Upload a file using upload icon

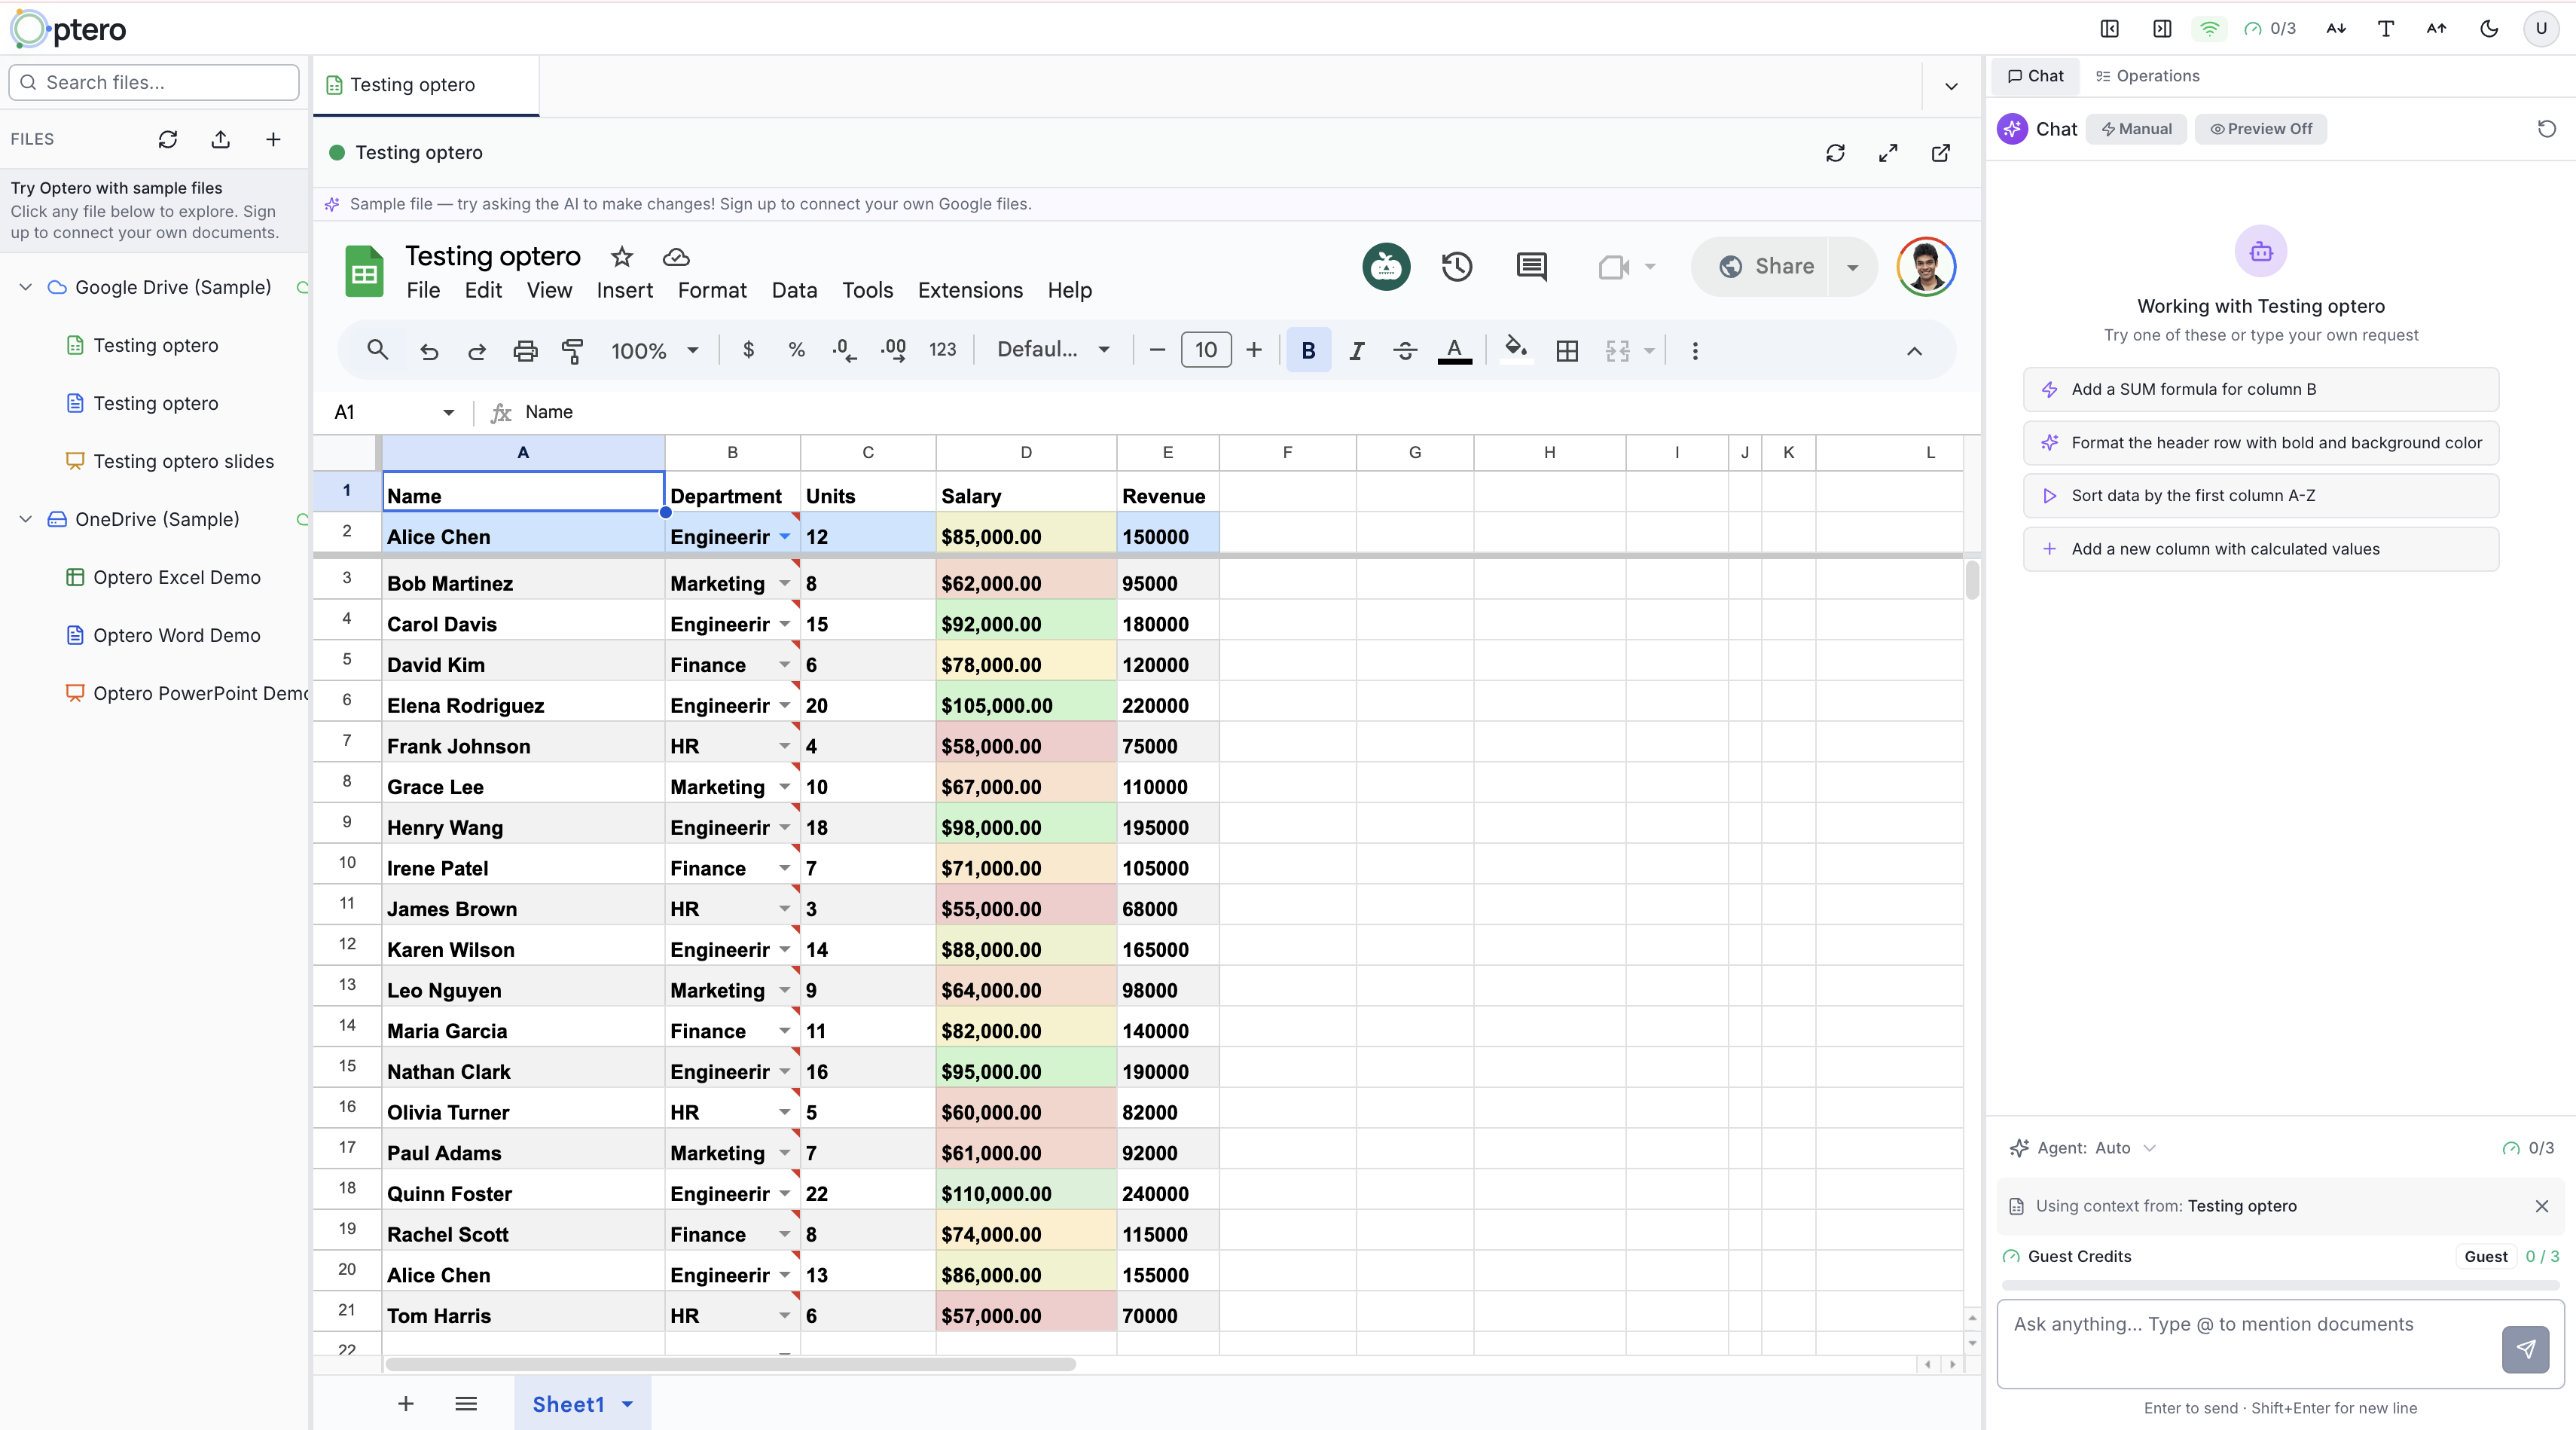click(221, 139)
